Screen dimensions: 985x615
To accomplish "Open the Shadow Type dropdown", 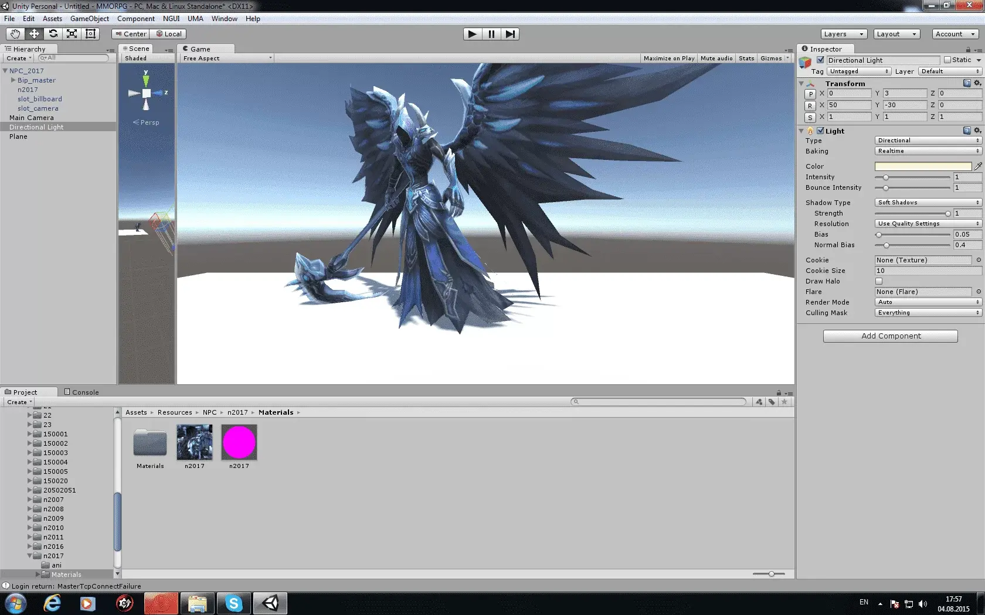I will (928, 203).
